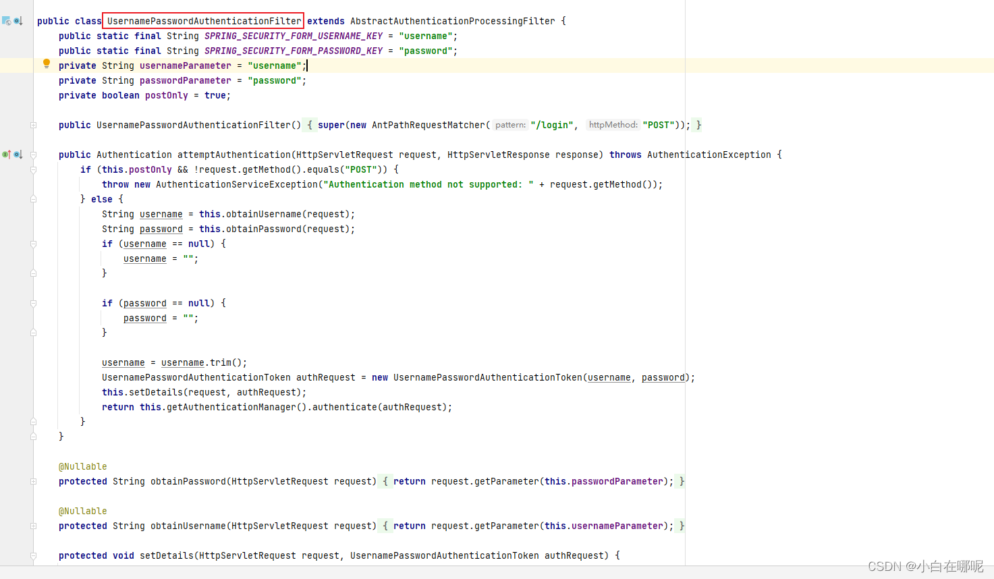Click obtainPassword method name in its declaration

[188, 481]
